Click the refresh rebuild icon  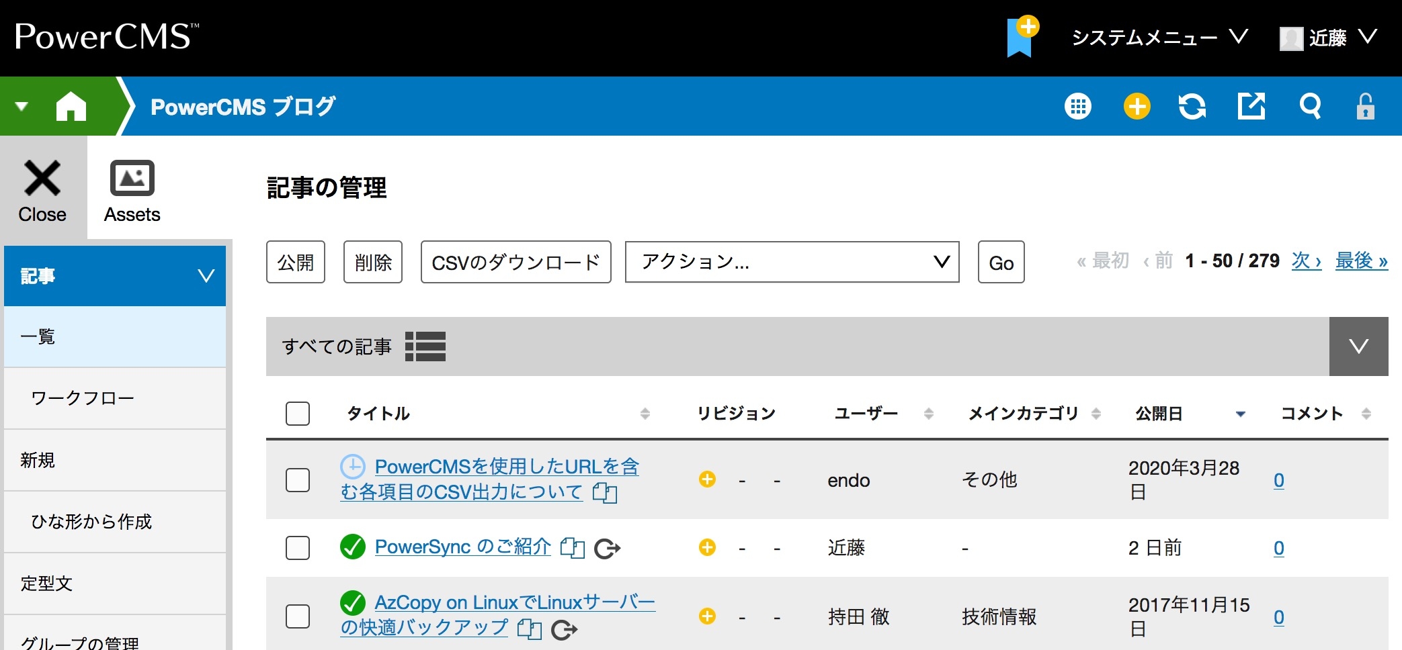(1192, 106)
